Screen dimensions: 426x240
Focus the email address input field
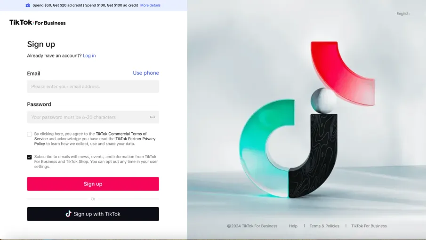(93, 86)
